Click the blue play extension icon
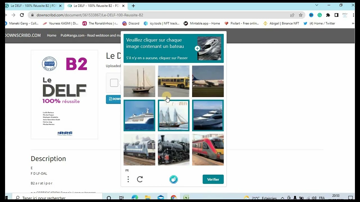Viewport: 360px width, 202px height. pos(311,15)
